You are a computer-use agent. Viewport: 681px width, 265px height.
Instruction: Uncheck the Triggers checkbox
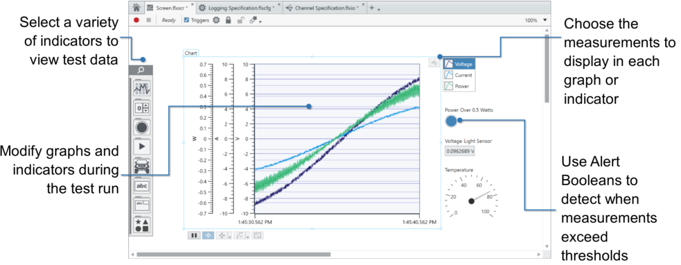pos(187,20)
